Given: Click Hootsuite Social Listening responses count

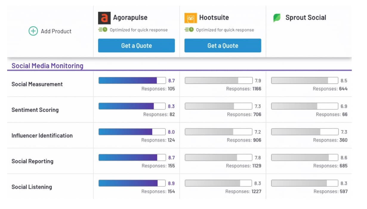Looking at the screenshot, I should [243, 191].
